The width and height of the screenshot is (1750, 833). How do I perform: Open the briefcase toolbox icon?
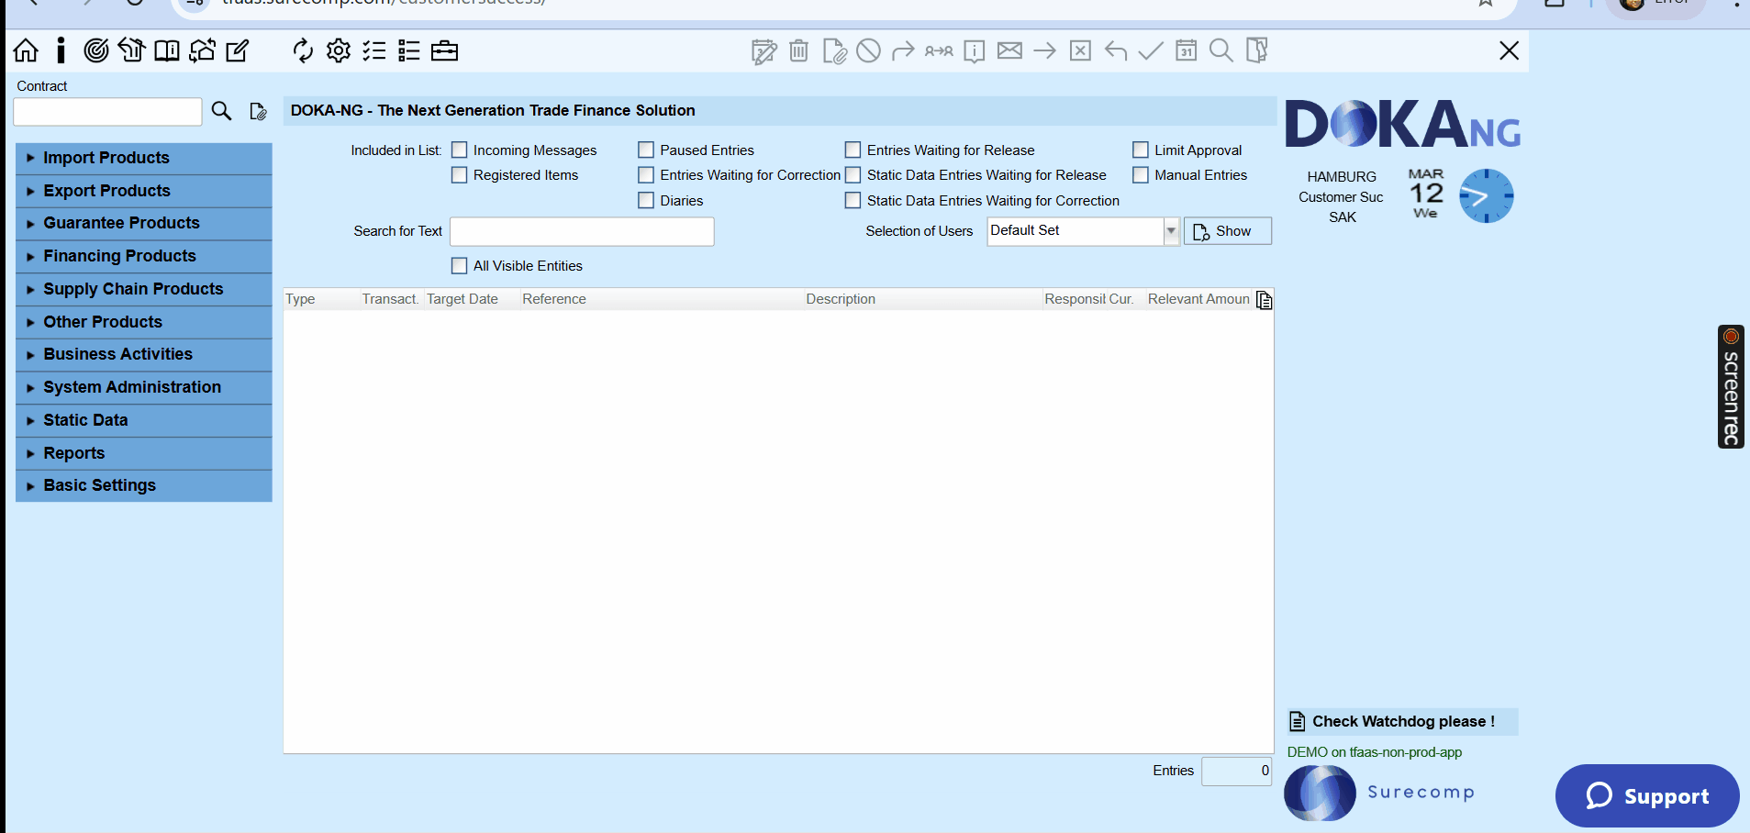click(x=444, y=50)
